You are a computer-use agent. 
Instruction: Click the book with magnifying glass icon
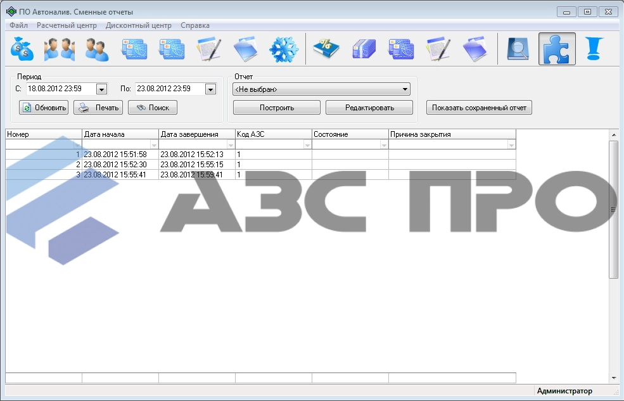pyautogui.click(x=518, y=49)
